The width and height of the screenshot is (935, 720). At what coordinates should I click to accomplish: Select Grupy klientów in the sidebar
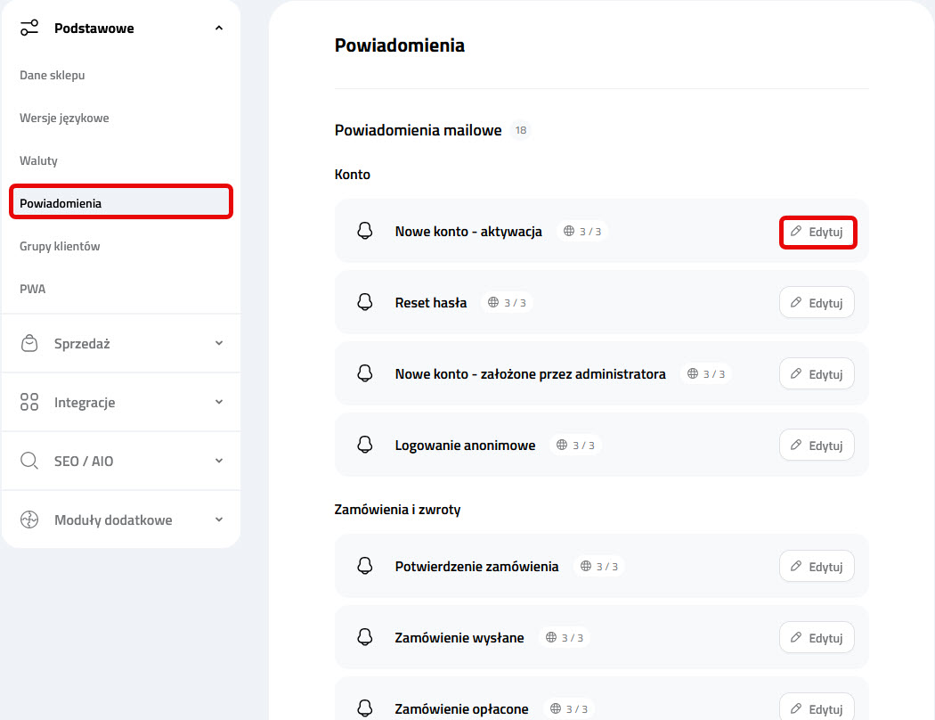(x=61, y=245)
